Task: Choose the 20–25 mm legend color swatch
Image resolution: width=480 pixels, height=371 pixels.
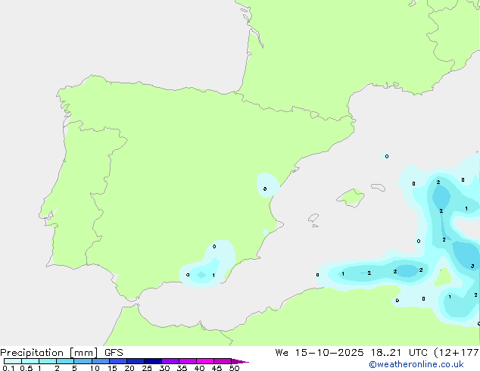Action: tap(136, 361)
